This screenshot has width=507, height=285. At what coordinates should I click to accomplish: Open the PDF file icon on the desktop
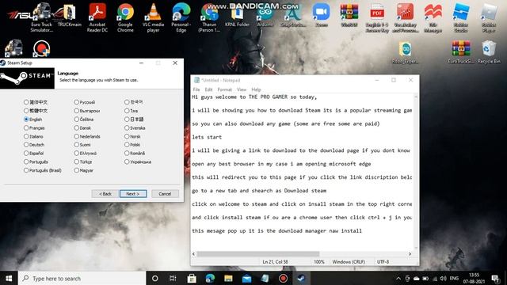[377, 17]
